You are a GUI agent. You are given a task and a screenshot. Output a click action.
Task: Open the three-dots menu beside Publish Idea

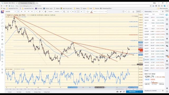point(140,92)
